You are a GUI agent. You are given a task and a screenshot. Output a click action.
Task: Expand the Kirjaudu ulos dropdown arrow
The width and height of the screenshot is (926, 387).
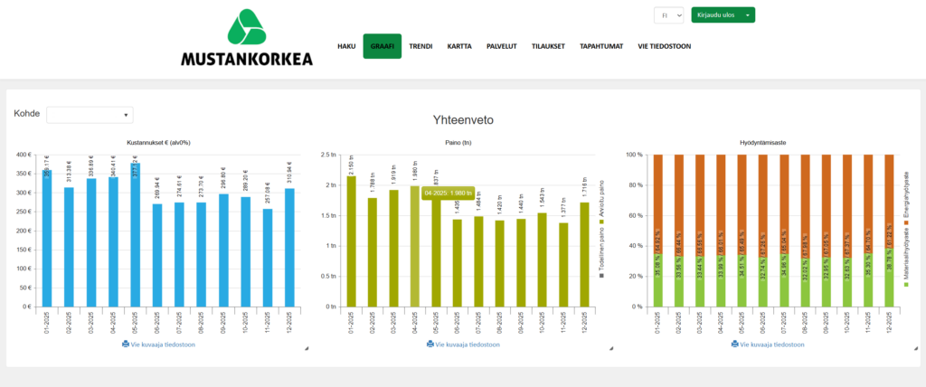click(x=747, y=15)
